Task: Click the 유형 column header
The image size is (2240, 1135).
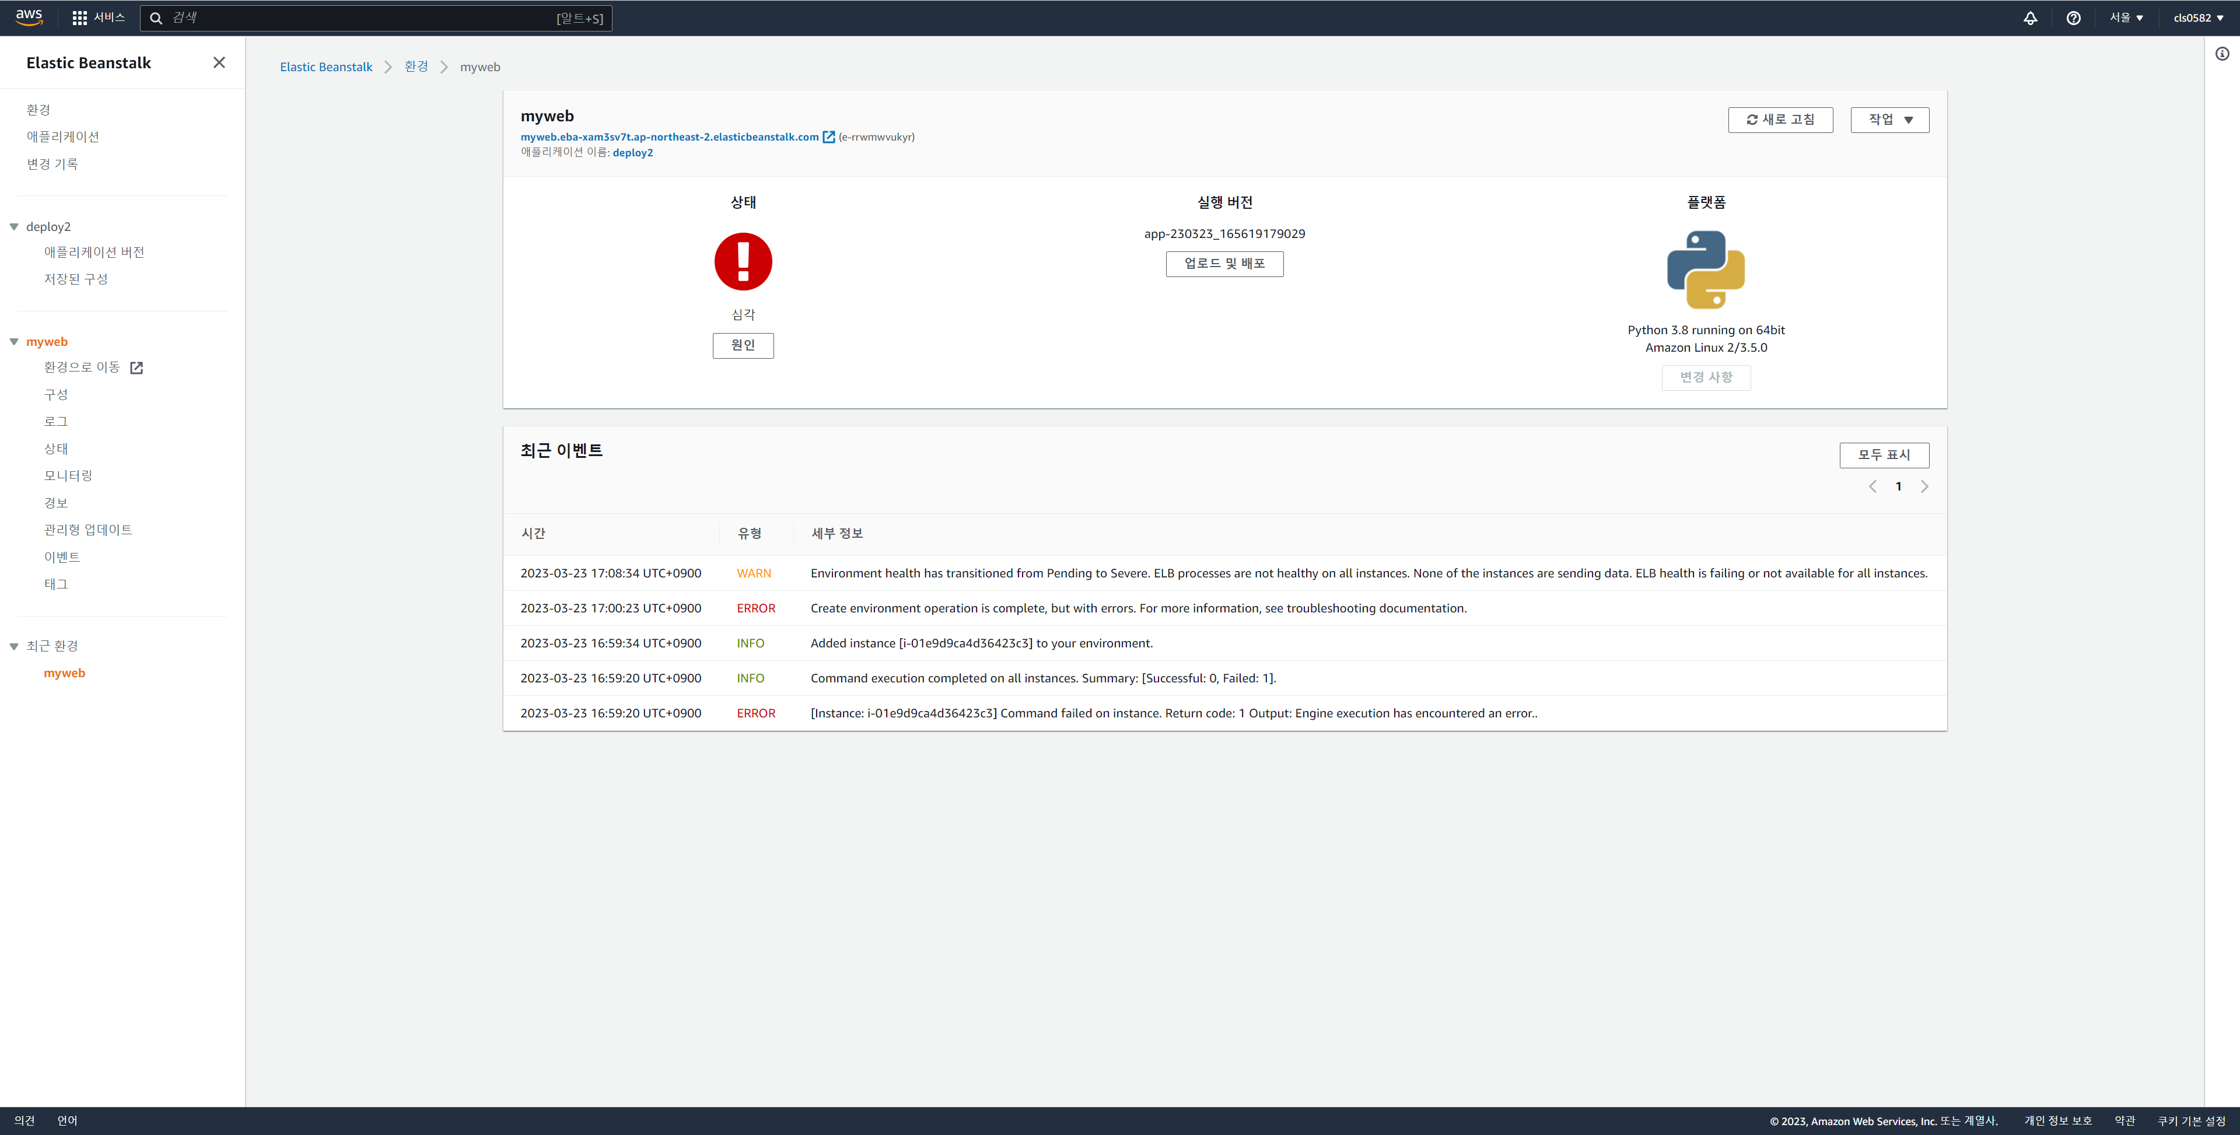Action: click(750, 534)
